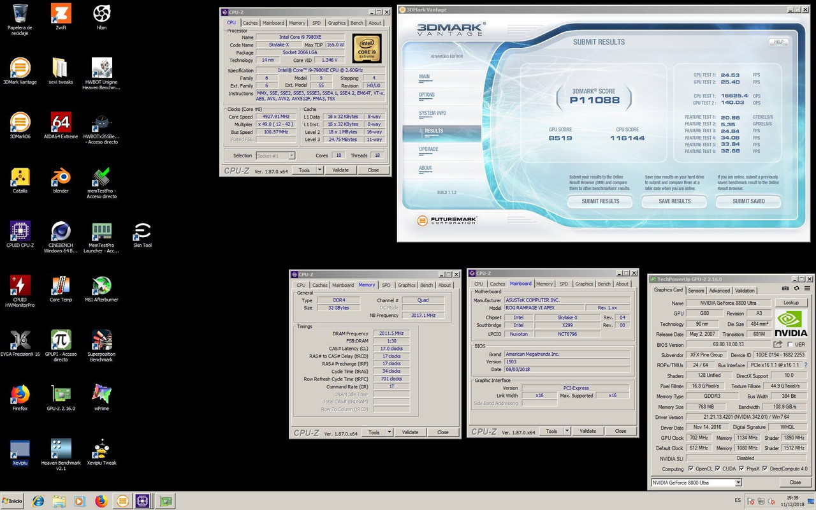Image resolution: width=816 pixels, height=510 pixels.
Task: Click the Inicio start button
Action: tap(13, 501)
